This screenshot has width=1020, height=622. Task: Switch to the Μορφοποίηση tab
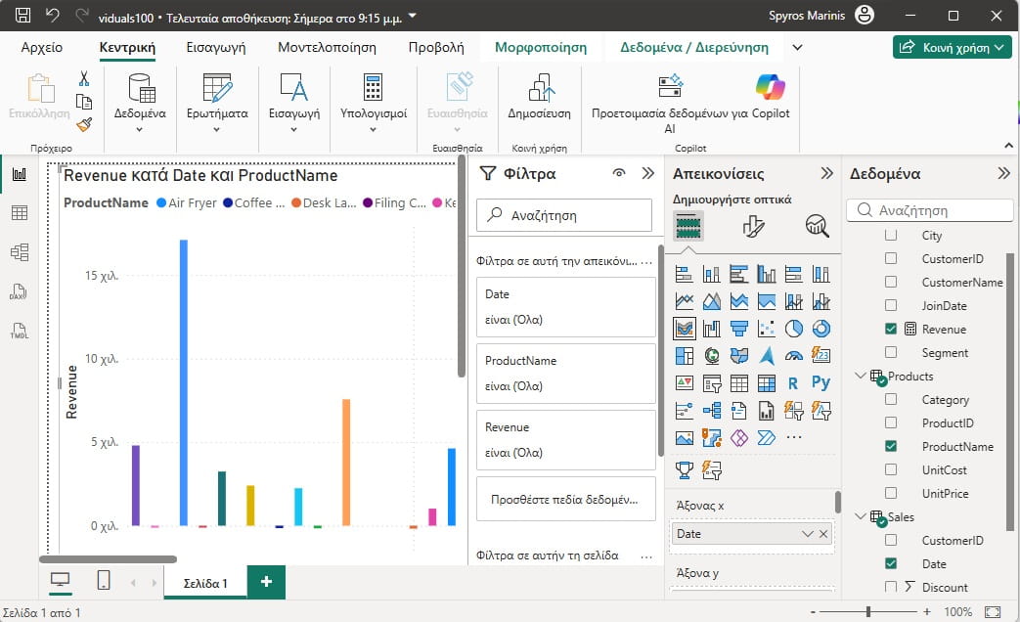coord(541,48)
